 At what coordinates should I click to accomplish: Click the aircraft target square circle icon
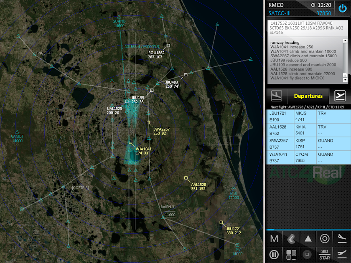click(307, 255)
